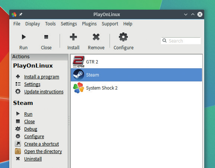Click the Install plus icon in toolbar
Screen dimensions: 215x168
[x=73, y=37]
